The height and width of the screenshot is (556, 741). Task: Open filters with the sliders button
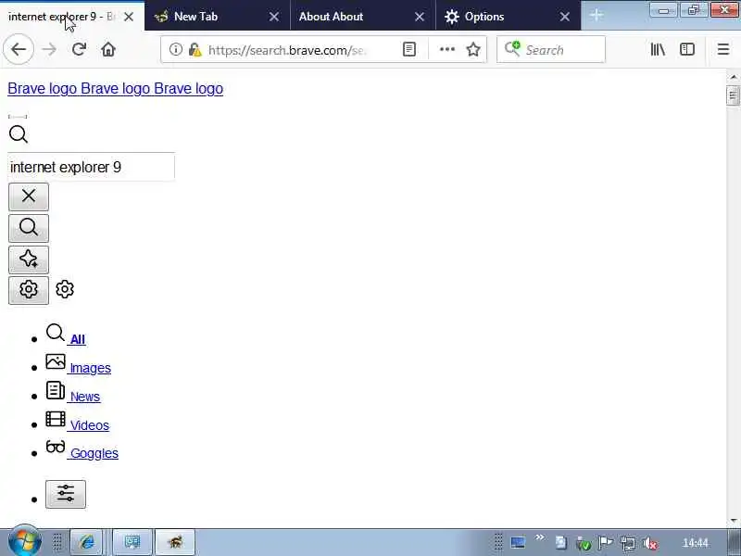[x=66, y=494]
